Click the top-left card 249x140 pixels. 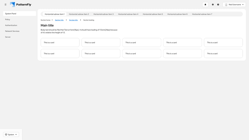pyautogui.click(x=60, y=43)
